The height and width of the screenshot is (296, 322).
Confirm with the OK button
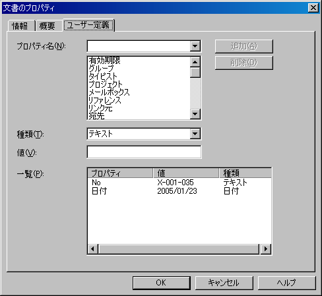pos(162,283)
